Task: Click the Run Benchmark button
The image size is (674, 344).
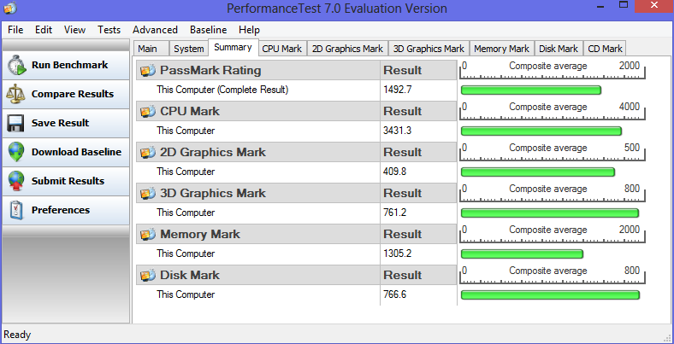Action: point(66,65)
